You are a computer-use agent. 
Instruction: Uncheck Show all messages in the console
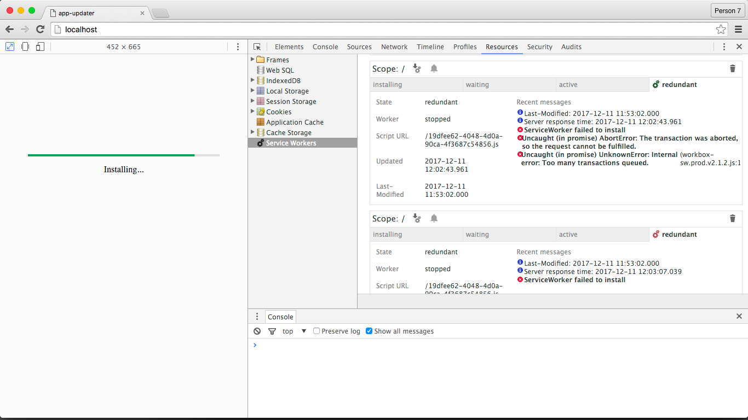click(369, 331)
